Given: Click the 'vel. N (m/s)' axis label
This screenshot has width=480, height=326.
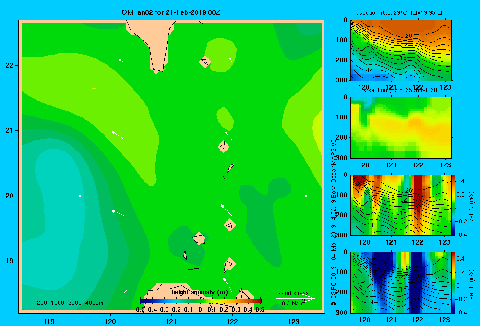Looking at the screenshot, I should [x=472, y=207].
